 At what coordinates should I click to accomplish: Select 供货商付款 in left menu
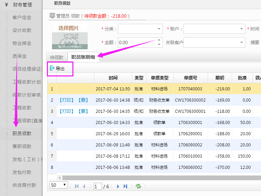coord(24,185)
